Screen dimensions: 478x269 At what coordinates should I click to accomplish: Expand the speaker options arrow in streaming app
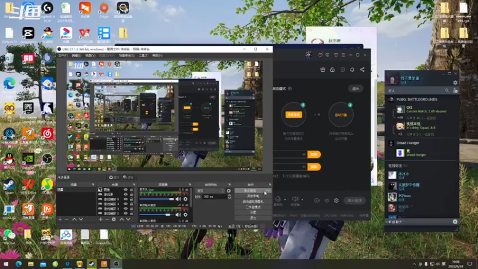click(302, 200)
